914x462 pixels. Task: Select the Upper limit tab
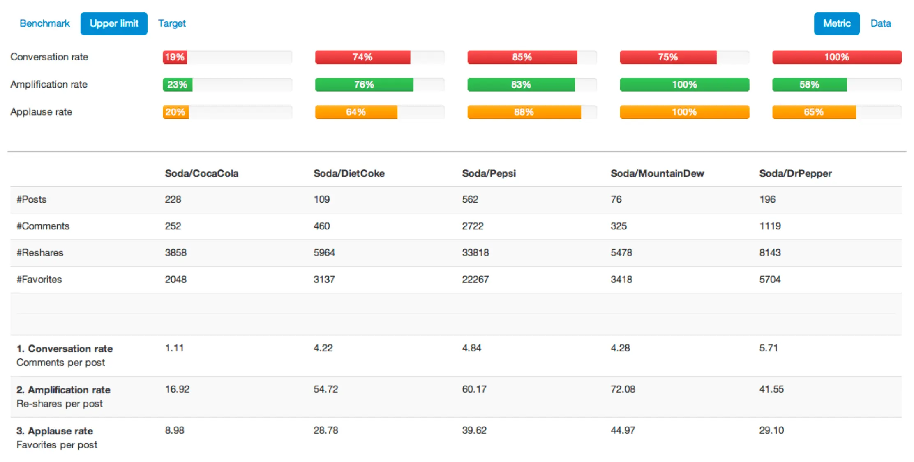click(x=114, y=23)
